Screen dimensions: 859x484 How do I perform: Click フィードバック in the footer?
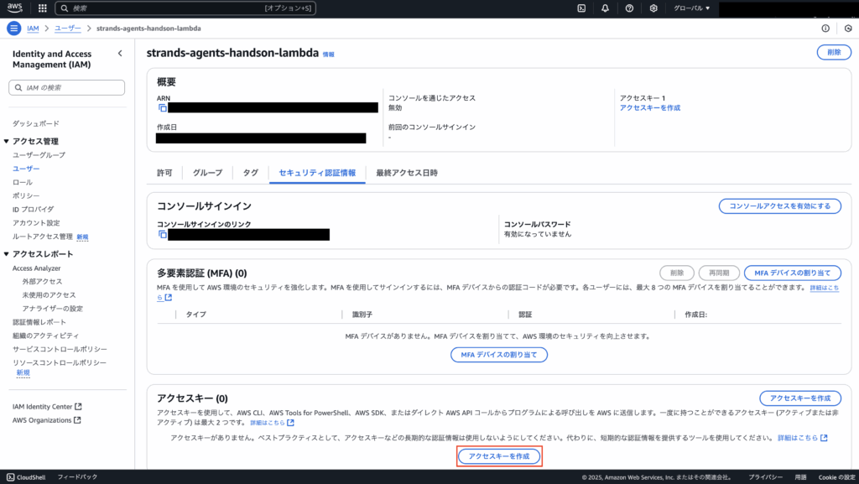click(77, 477)
